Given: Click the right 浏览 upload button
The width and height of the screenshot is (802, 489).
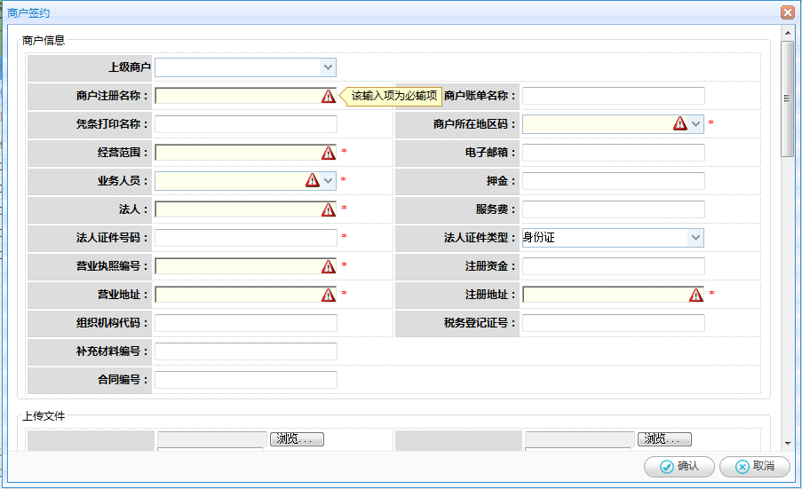Looking at the screenshot, I should pyautogui.click(x=664, y=439).
